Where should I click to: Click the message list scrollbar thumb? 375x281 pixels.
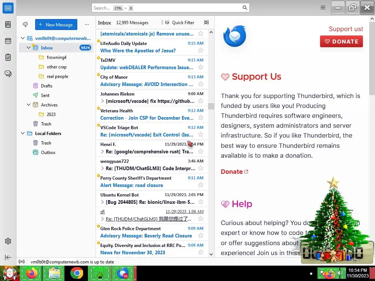tap(211, 106)
